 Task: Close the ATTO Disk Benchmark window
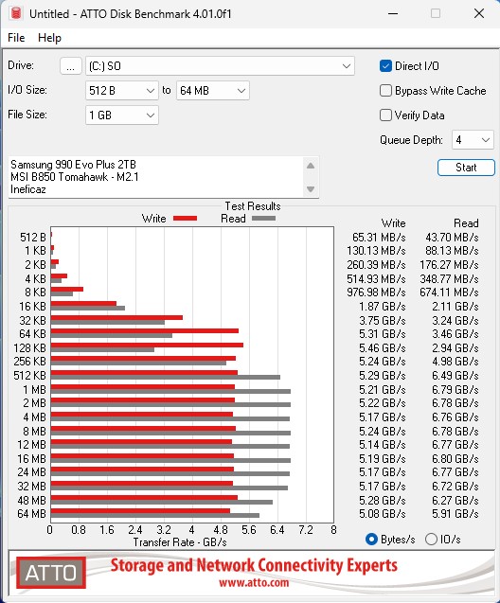(x=479, y=14)
